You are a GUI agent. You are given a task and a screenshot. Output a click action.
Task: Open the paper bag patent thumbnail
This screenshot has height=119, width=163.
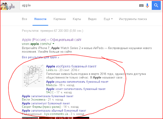33,76
